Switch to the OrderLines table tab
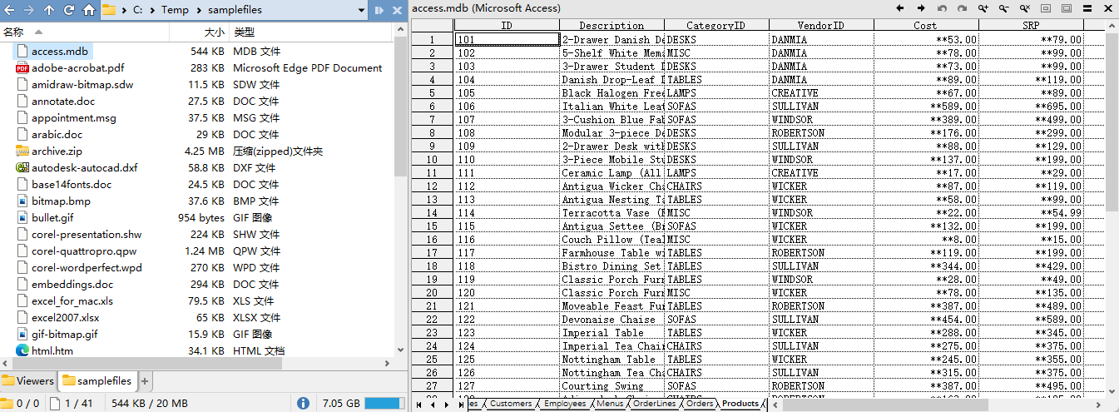The image size is (1119, 412). (655, 404)
